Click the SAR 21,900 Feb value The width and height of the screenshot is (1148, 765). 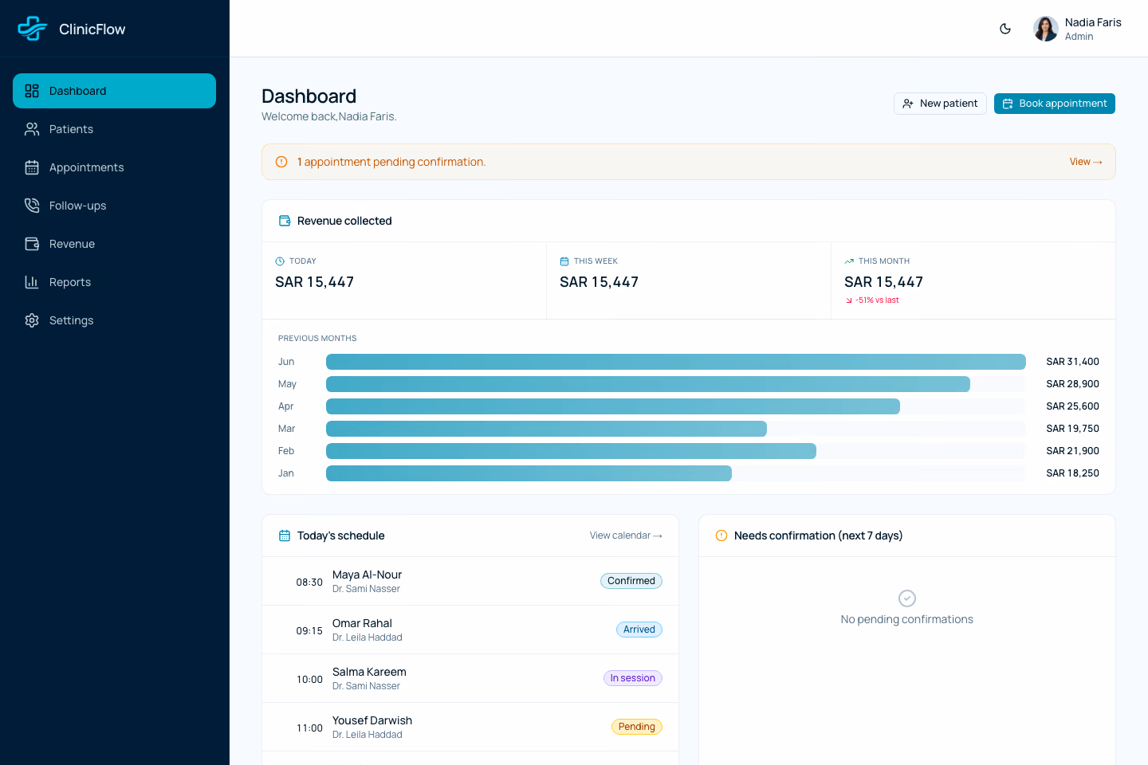[1072, 451]
